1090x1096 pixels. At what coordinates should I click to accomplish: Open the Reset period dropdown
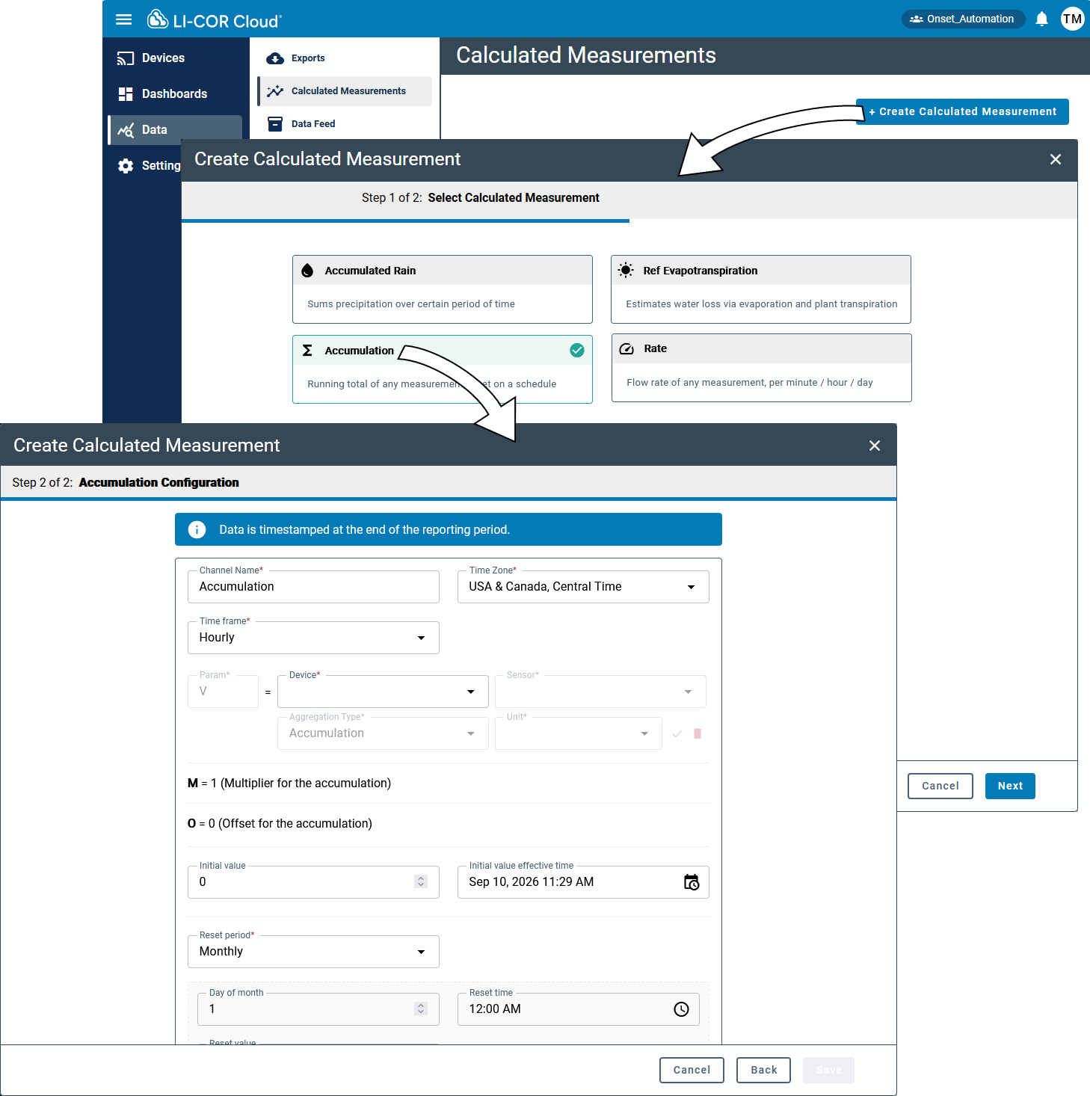313,952
